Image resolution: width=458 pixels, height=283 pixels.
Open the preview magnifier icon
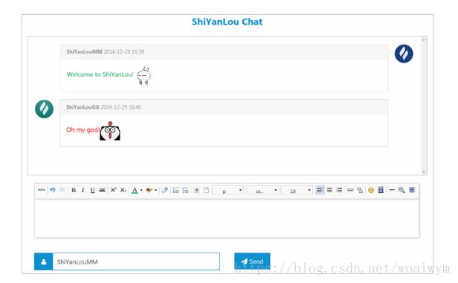(401, 190)
